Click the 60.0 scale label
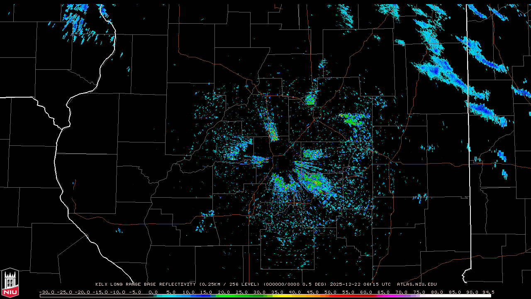 pos(366,292)
